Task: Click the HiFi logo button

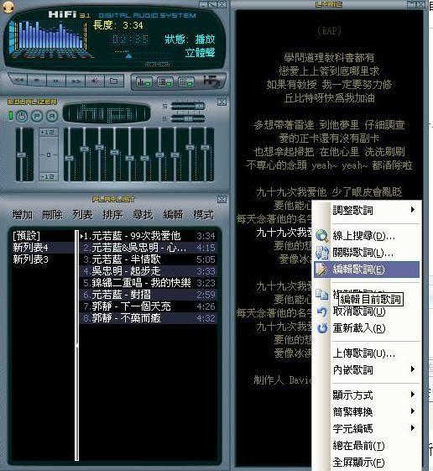Action: point(212,81)
